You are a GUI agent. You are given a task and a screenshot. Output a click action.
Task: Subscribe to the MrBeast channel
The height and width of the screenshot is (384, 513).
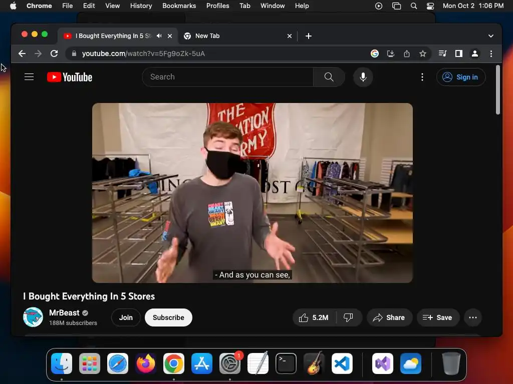(x=168, y=317)
